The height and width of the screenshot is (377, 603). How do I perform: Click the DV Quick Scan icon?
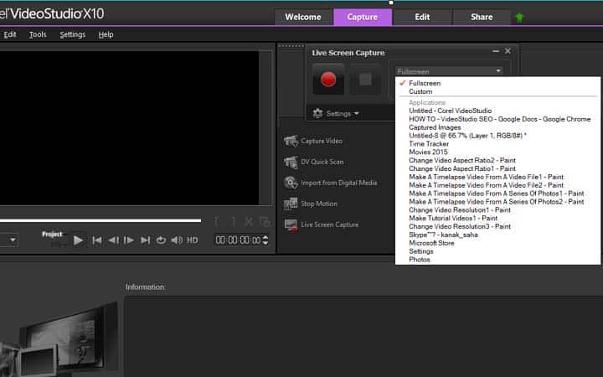click(x=291, y=162)
